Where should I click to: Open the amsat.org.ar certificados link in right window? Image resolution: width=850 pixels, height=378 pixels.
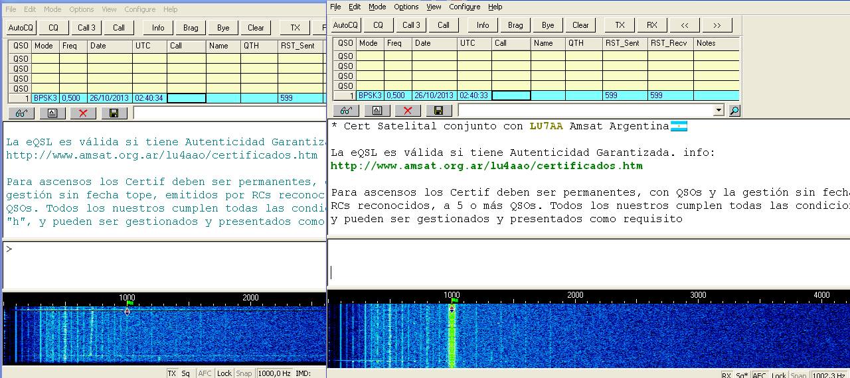(487, 166)
